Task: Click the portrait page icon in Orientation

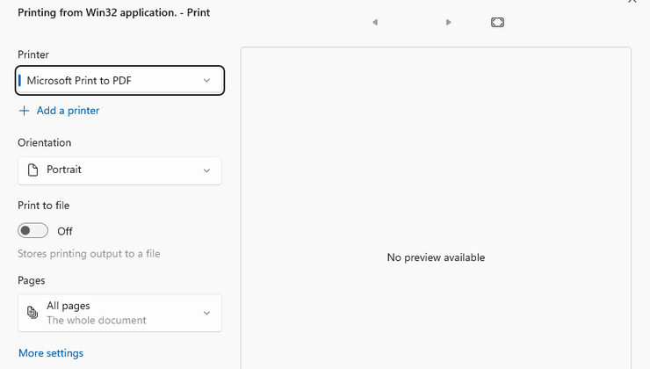Action: (32, 170)
